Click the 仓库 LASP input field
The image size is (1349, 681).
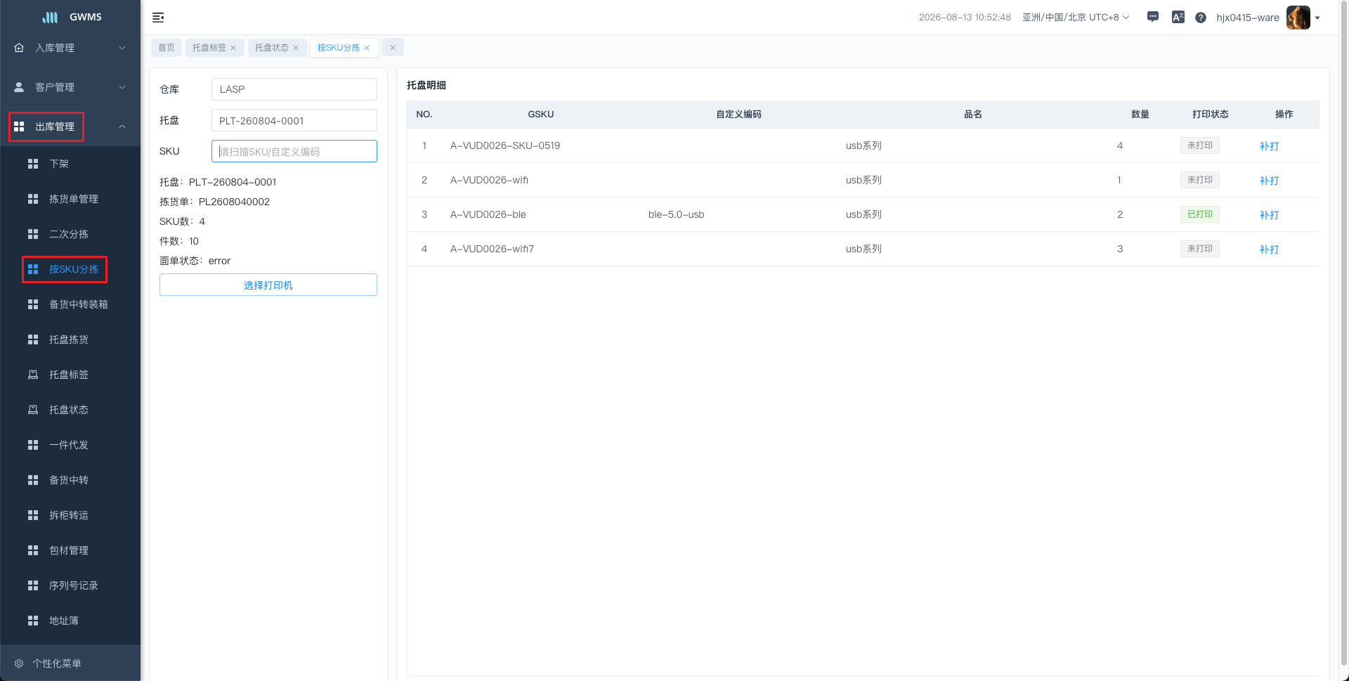pyautogui.click(x=294, y=89)
